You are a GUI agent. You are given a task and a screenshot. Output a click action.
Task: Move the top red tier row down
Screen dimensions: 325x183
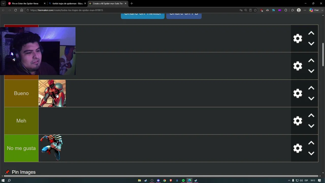(311, 43)
